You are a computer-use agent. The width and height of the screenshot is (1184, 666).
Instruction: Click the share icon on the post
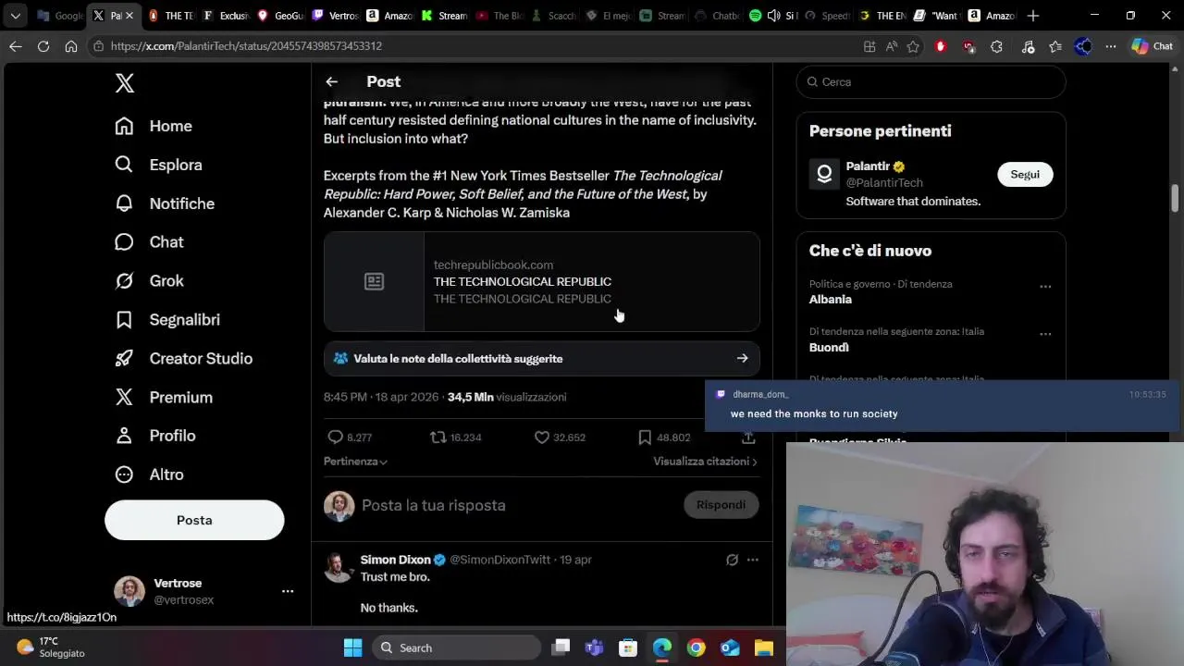click(748, 438)
